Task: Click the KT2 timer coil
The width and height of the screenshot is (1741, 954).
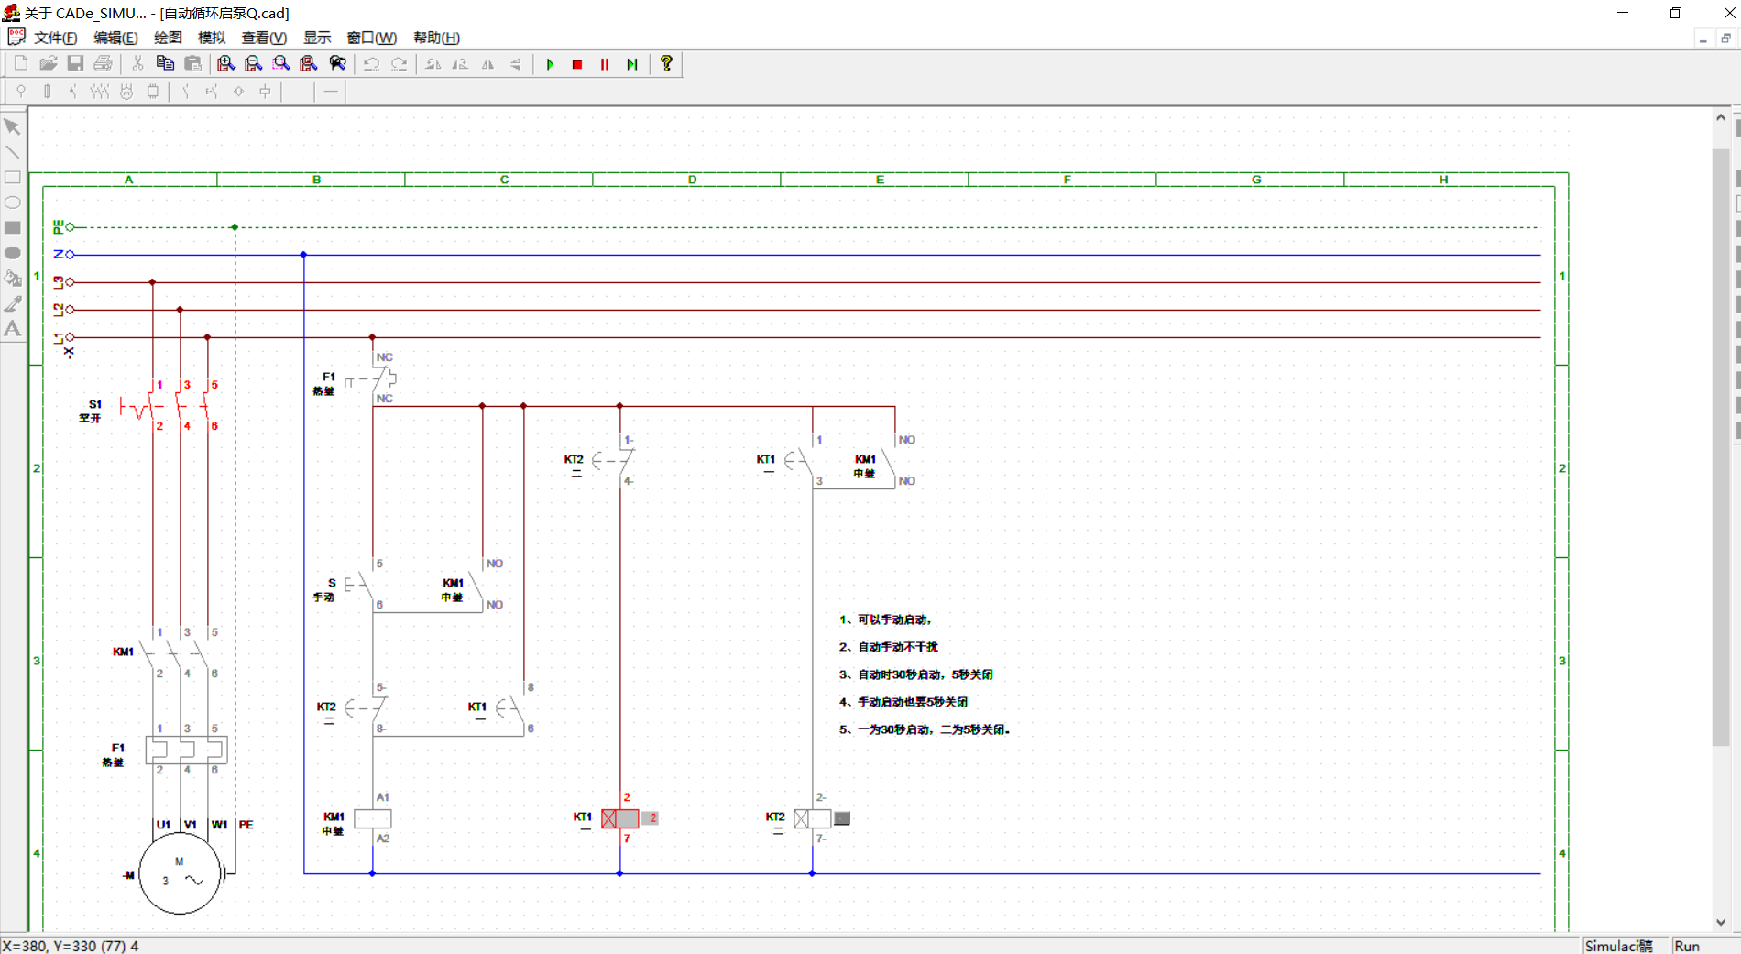Action: pos(813,818)
